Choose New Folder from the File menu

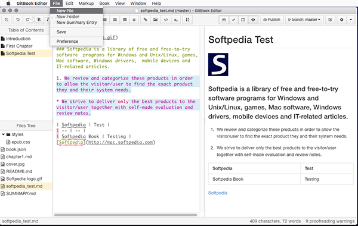pyautogui.click(x=76, y=17)
